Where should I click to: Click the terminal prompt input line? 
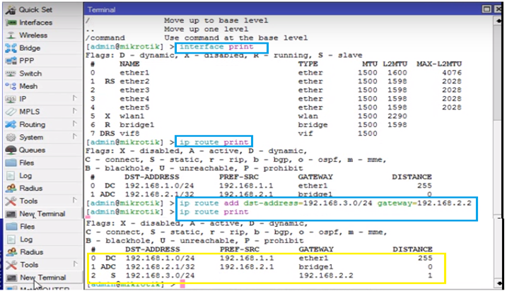289,284
